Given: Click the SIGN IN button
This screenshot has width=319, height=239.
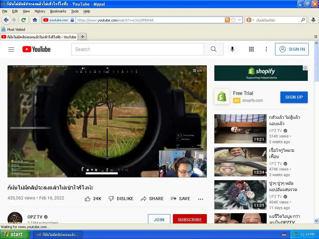Looking at the screenshot, I should point(292,49).
